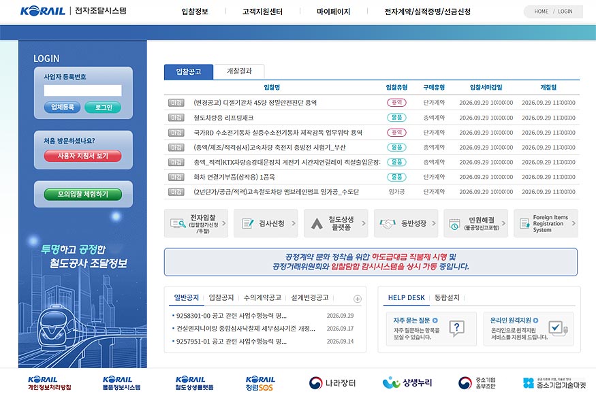596x394 pixels.
Task: Expand the 민원해결 tile chevron
Action: tap(503, 223)
